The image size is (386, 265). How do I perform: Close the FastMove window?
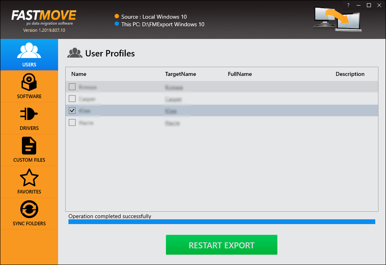pos(379,5)
